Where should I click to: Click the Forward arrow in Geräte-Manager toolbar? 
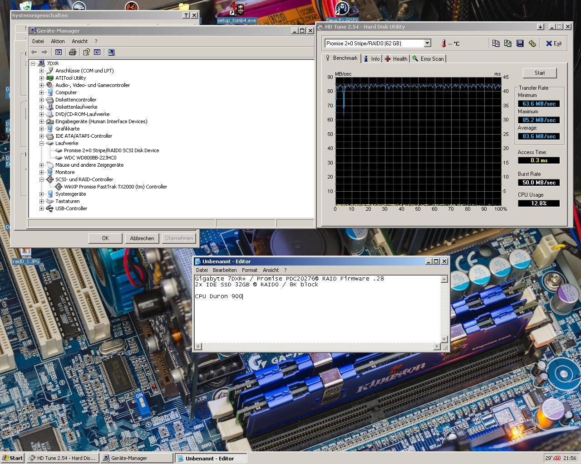click(44, 52)
